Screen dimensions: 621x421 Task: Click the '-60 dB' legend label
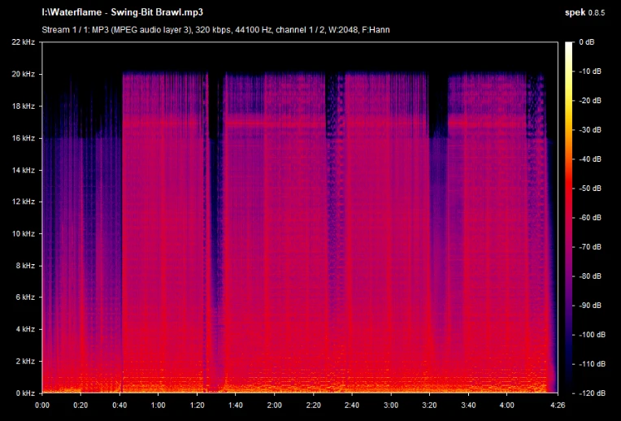[x=589, y=218]
